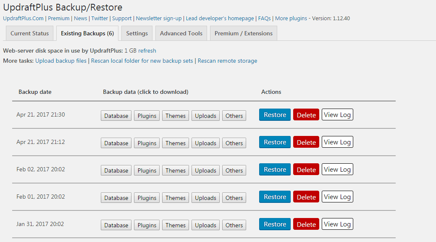Delete the Jan 31, 2017 backup
Viewport: 436px width, 242px height.
[x=306, y=224]
